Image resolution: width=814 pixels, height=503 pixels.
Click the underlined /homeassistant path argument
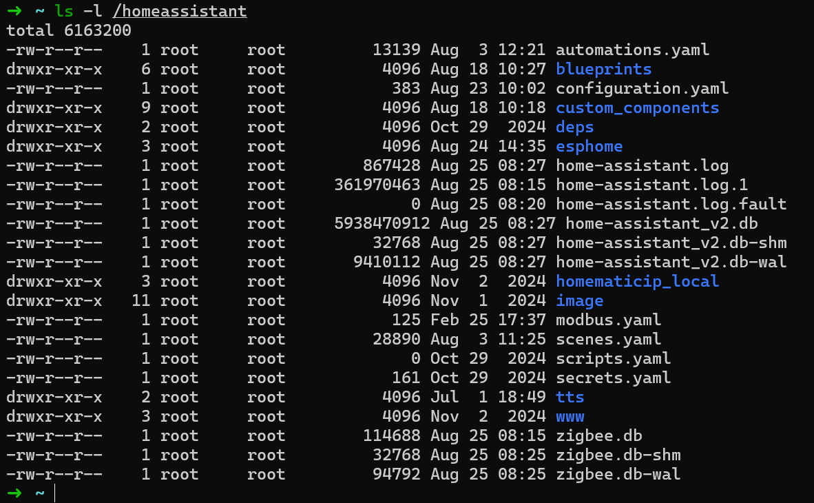point(180,12)
